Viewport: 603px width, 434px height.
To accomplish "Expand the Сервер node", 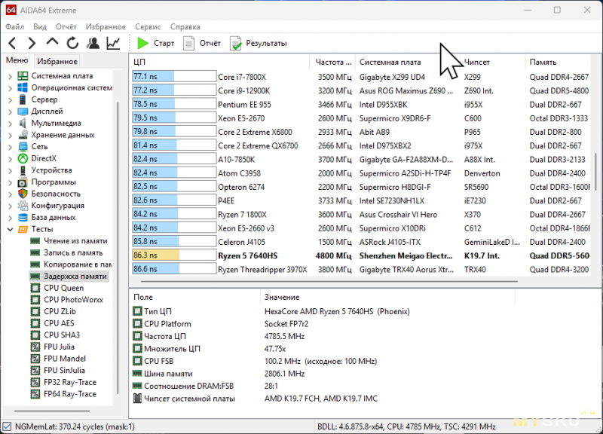I will [10, 99].
